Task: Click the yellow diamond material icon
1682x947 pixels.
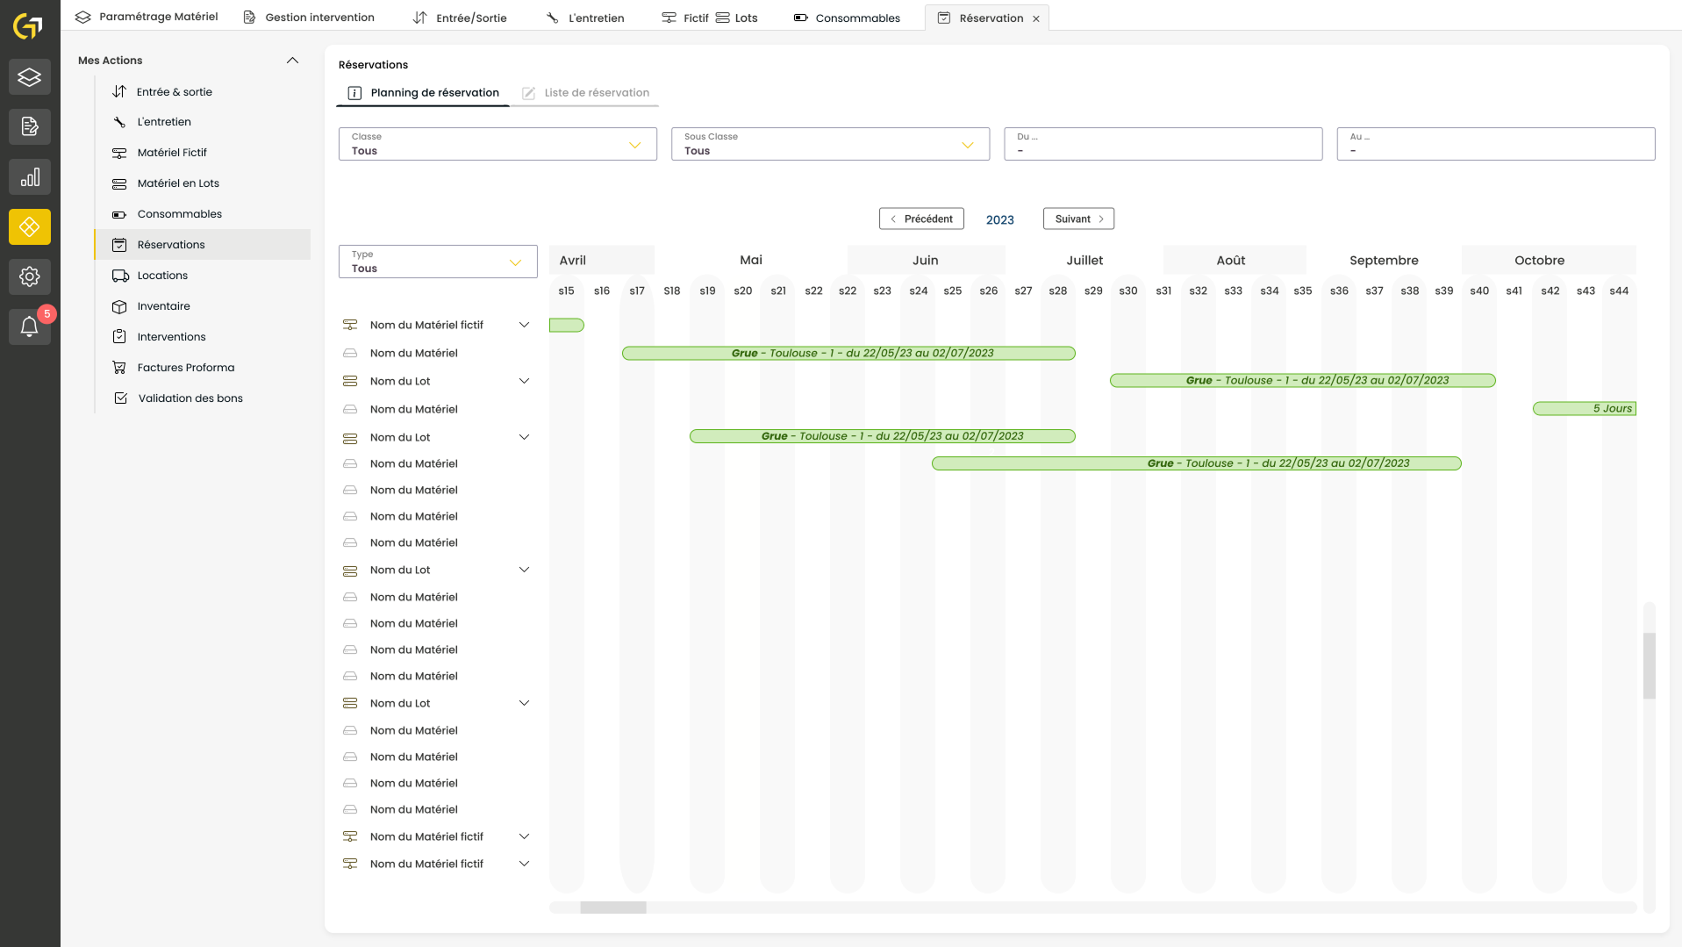Action: [30, 227]
